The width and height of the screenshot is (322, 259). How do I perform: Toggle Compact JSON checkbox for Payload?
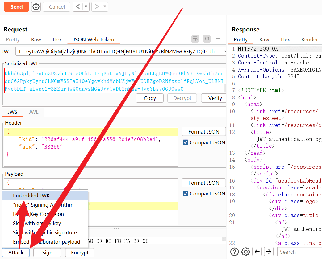[186, 194]
